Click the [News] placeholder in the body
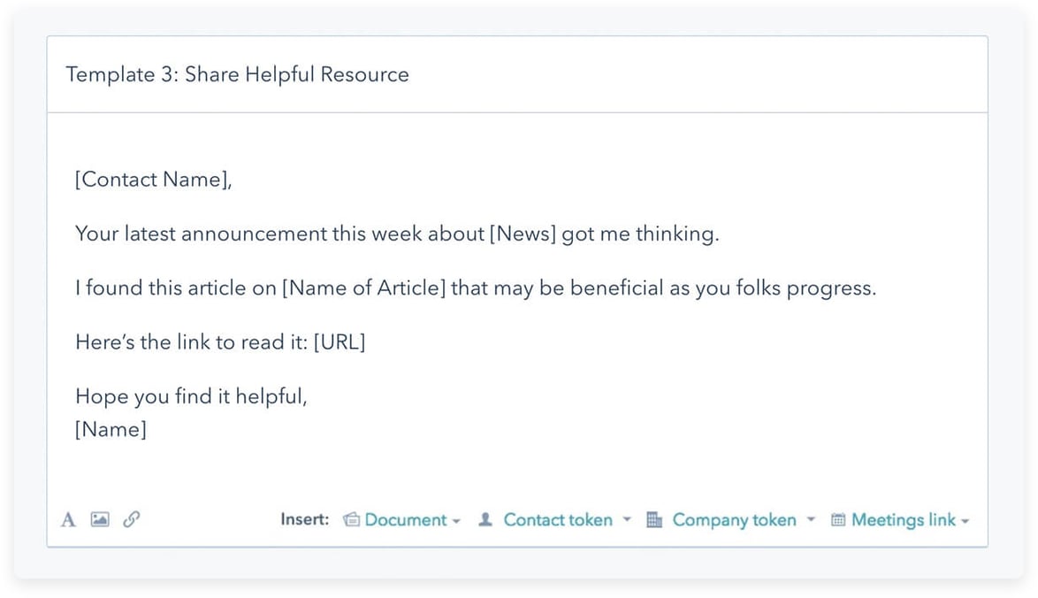1038x598 pixels. tap(523, 234)
